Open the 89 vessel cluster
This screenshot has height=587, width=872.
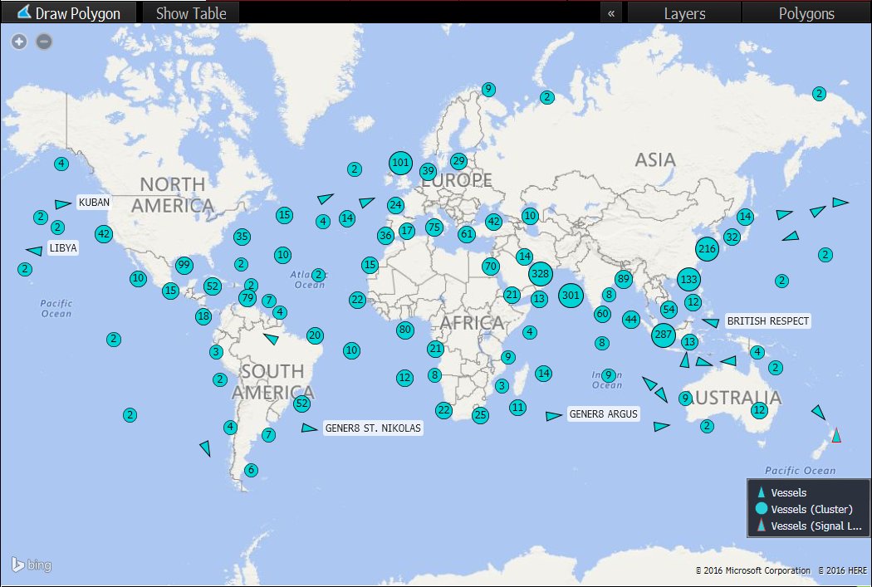tap(624, 279)
